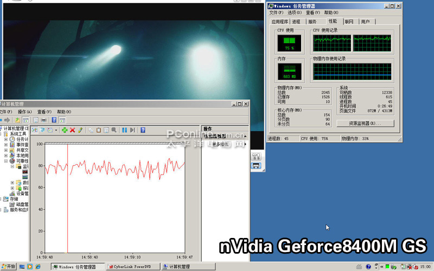Collapse the 可靠性 tree node
The image size is (434, 271).
(6, 161)
